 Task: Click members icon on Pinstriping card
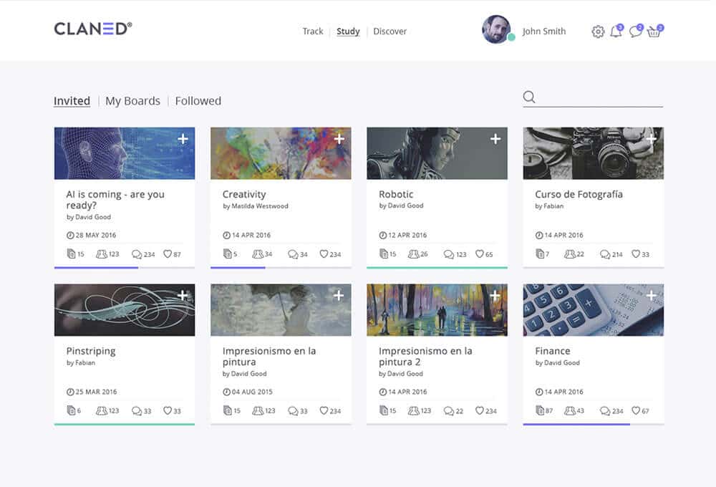click(102, 410)
